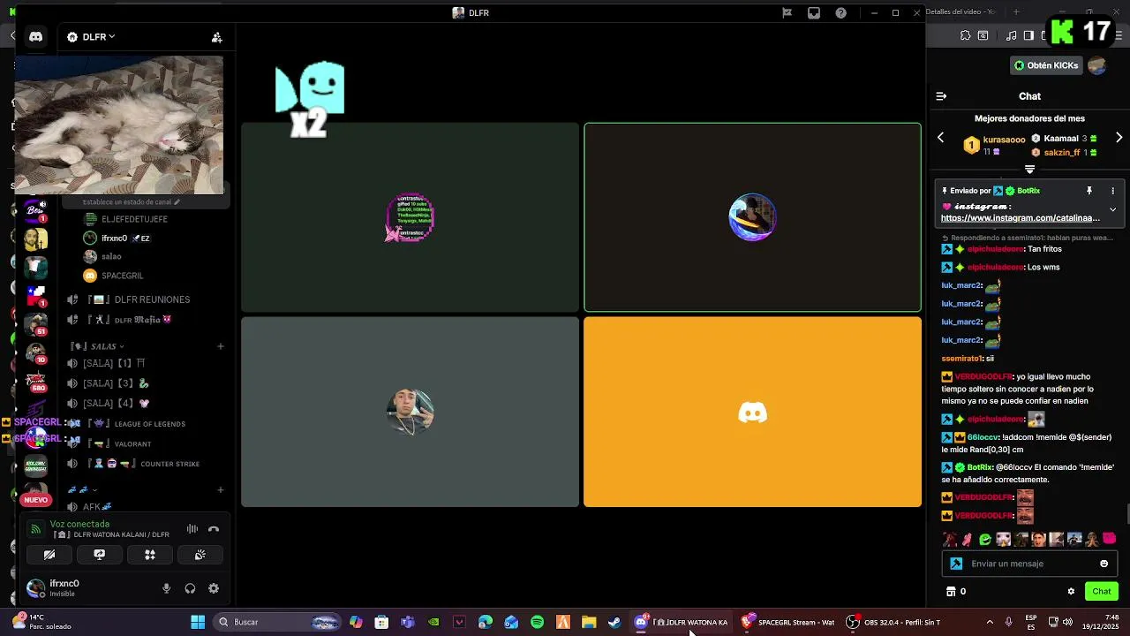Image resolution: width=1130 pixels, height=636 pixels.
Task: Select the bottom-left participant tile
Action: click(x=410, y=412)
